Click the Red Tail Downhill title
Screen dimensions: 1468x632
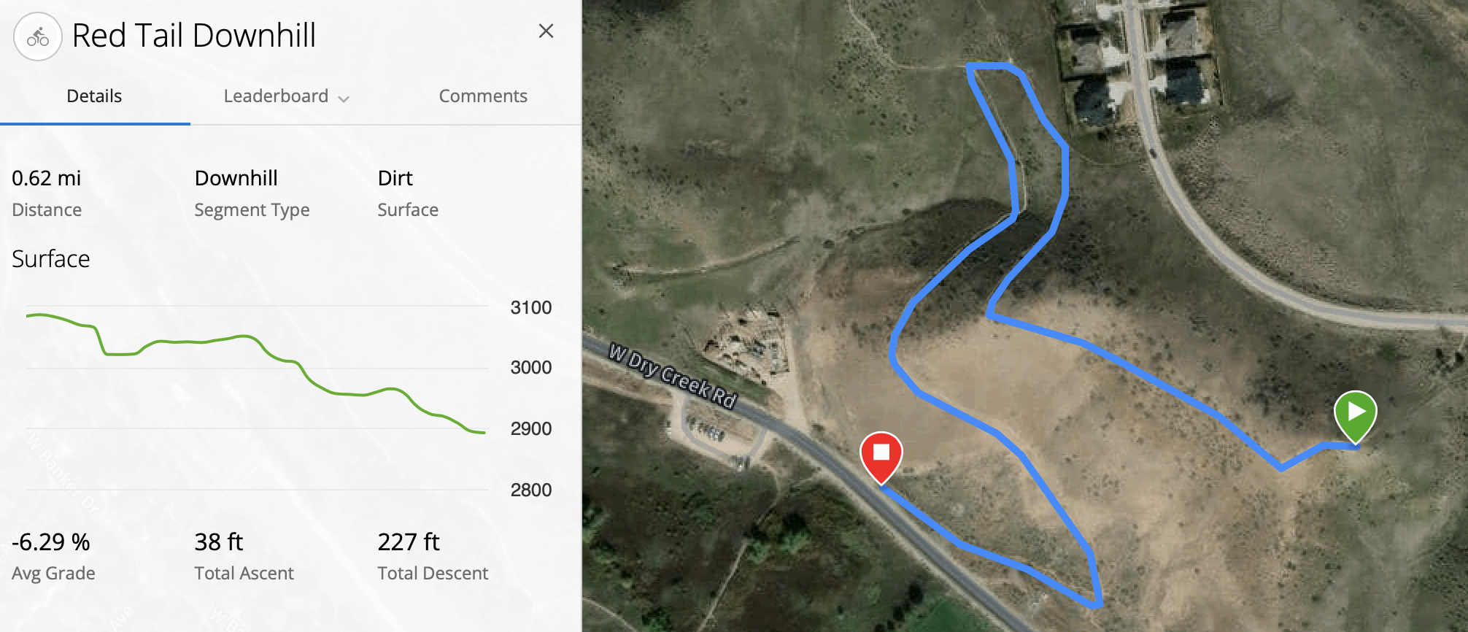click(194, 36)
